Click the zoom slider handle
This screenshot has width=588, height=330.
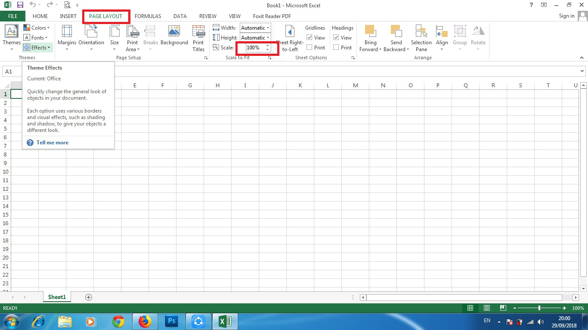[539, 308]
